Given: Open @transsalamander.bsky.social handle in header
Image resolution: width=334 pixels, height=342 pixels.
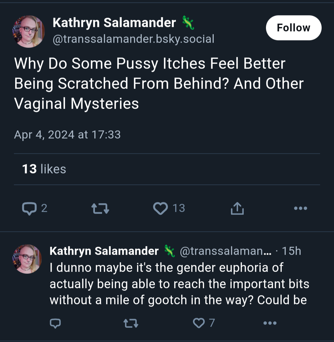Looking at the screenshot, I should 134,39.
